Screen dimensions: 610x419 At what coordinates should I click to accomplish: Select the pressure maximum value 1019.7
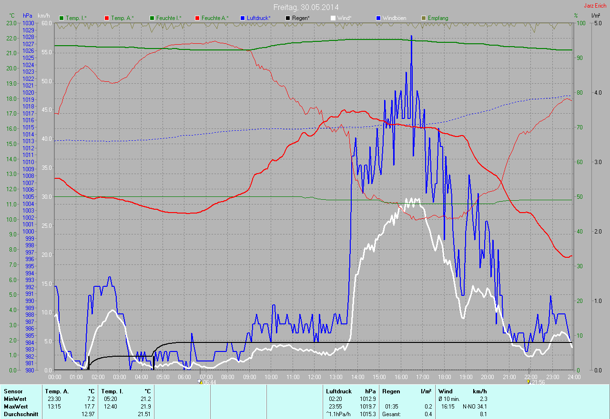point(367,407)
